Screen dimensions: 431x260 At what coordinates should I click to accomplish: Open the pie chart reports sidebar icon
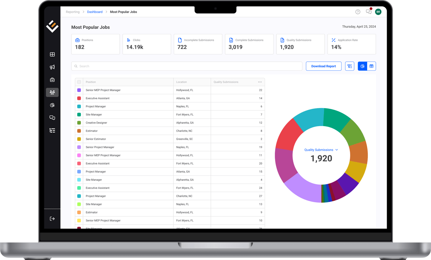[x=52, y=105]
